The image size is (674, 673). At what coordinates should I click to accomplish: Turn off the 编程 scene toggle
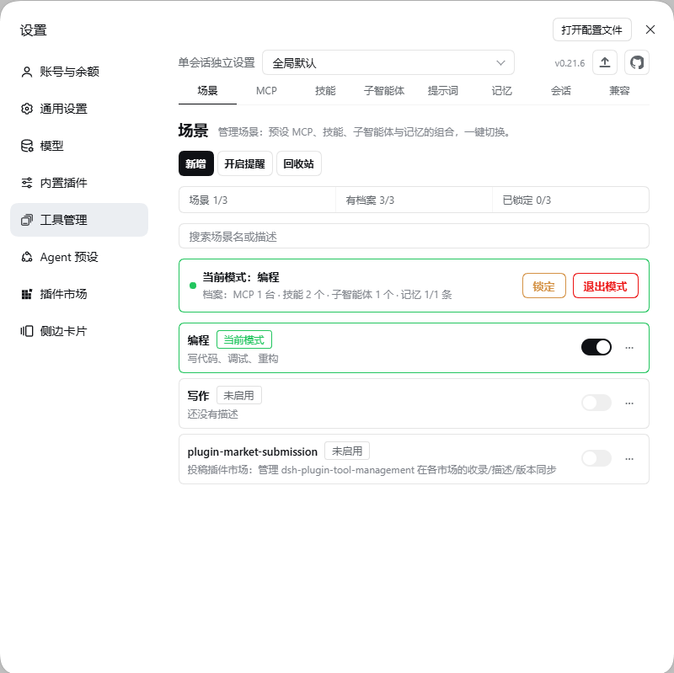click(x=596, y=347)
